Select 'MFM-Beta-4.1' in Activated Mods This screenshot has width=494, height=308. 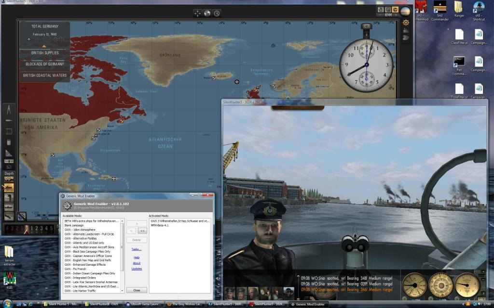159,225
